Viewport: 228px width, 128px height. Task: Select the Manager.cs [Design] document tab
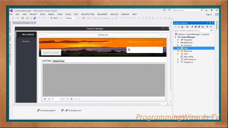pos(21,23)
